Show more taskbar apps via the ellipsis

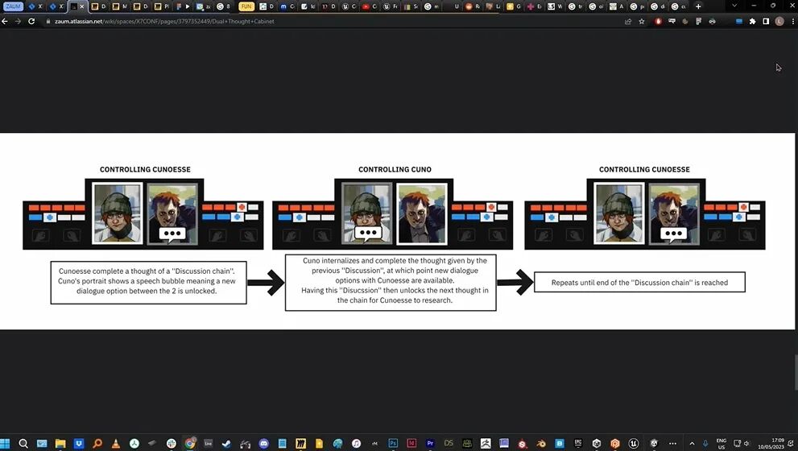(673, 444)
